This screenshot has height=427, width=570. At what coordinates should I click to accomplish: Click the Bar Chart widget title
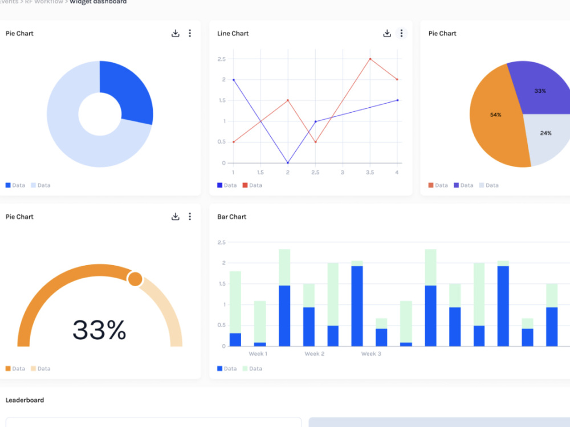click(x=232, y=217)
